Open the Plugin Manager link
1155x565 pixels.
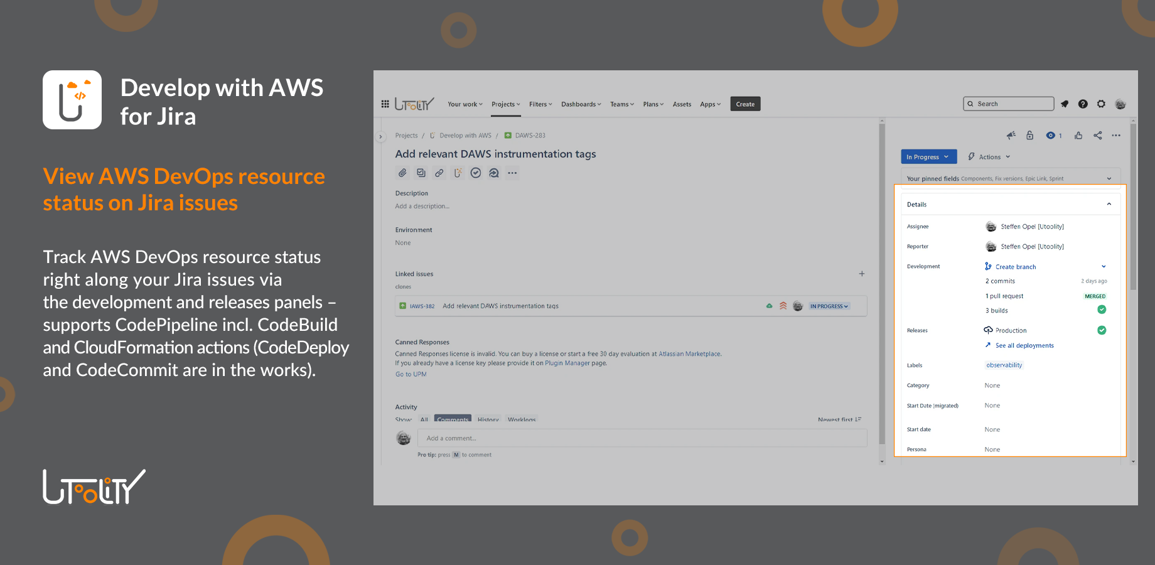tap(567, 363)
